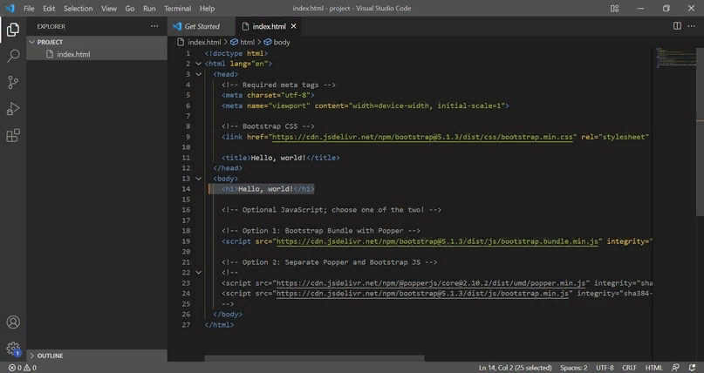Open the Selection menu

pyautogui.click(x=79, y=8)
